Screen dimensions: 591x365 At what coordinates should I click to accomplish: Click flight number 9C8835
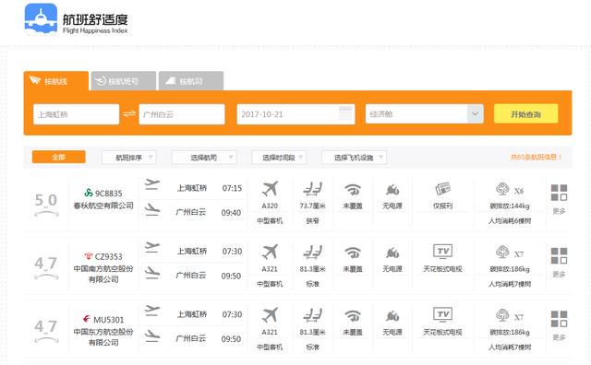pyautogui.click(x=109, y=194)
